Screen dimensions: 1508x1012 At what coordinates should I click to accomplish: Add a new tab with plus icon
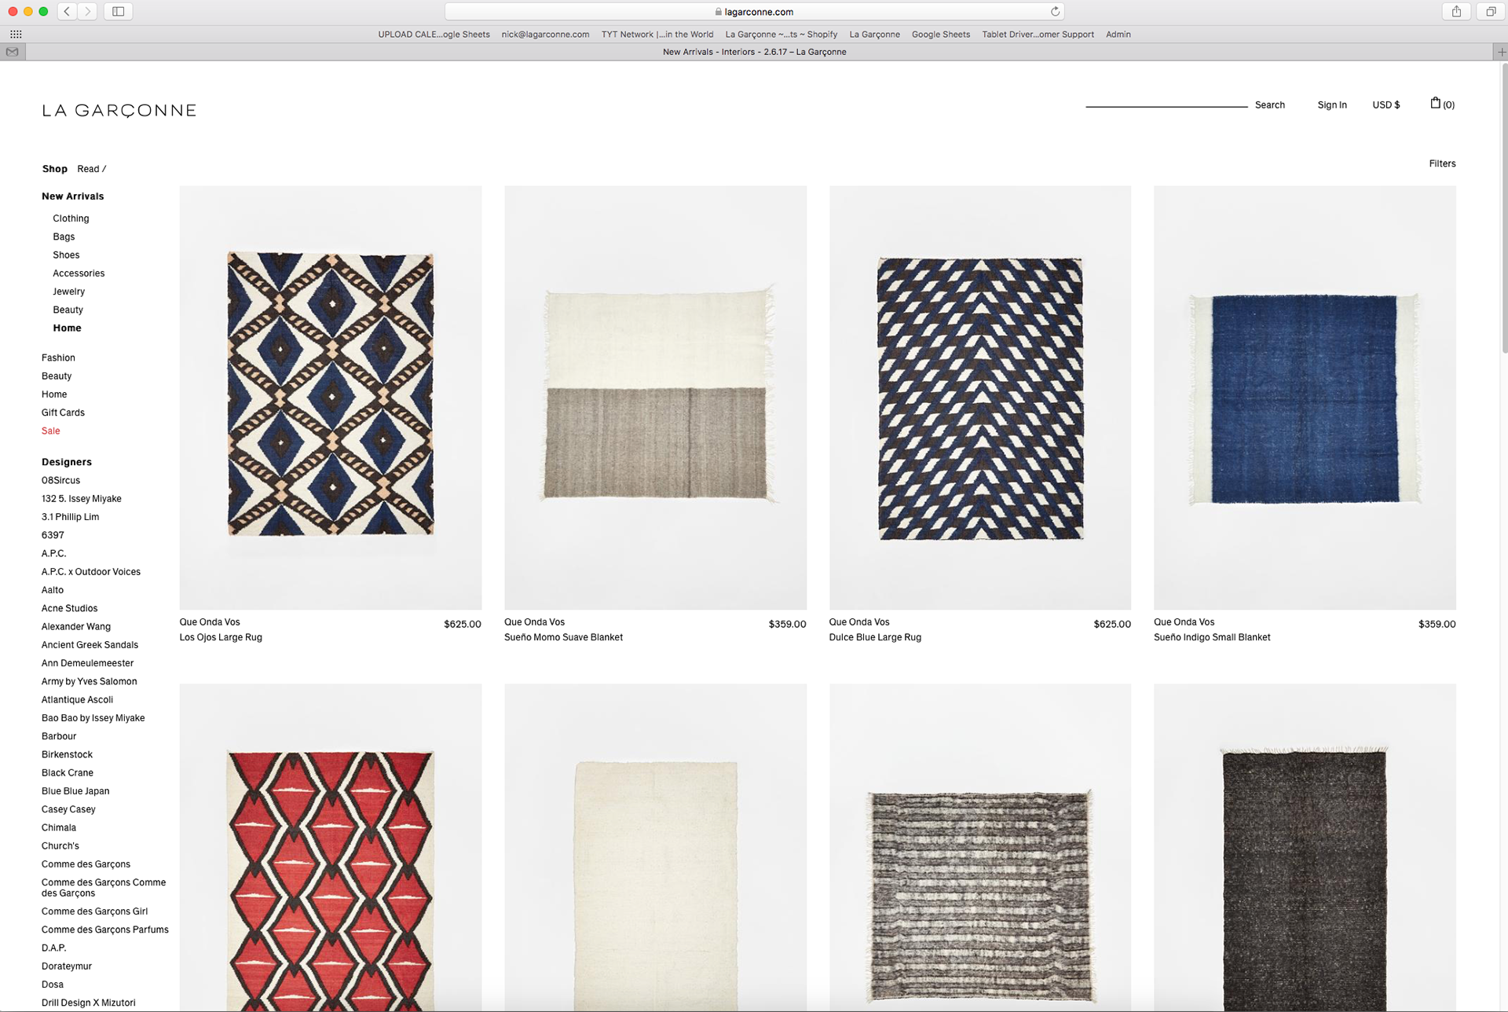tap(1501, 52)
